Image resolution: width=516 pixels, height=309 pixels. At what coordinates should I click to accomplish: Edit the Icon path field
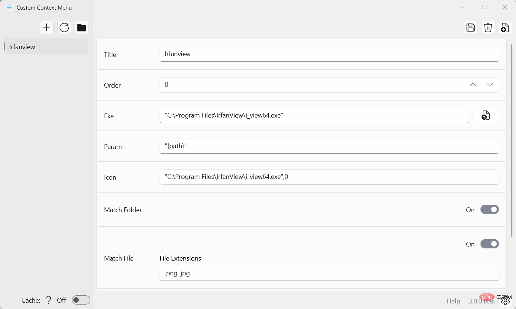pos(329,177)
